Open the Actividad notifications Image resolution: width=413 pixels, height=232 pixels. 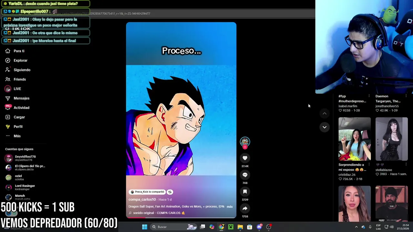coord(21,108)
